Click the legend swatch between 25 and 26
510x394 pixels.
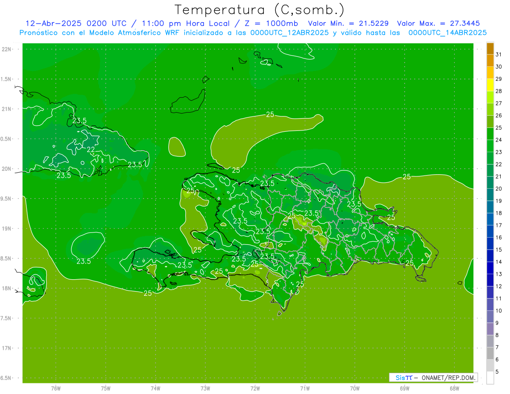(490, 122)
